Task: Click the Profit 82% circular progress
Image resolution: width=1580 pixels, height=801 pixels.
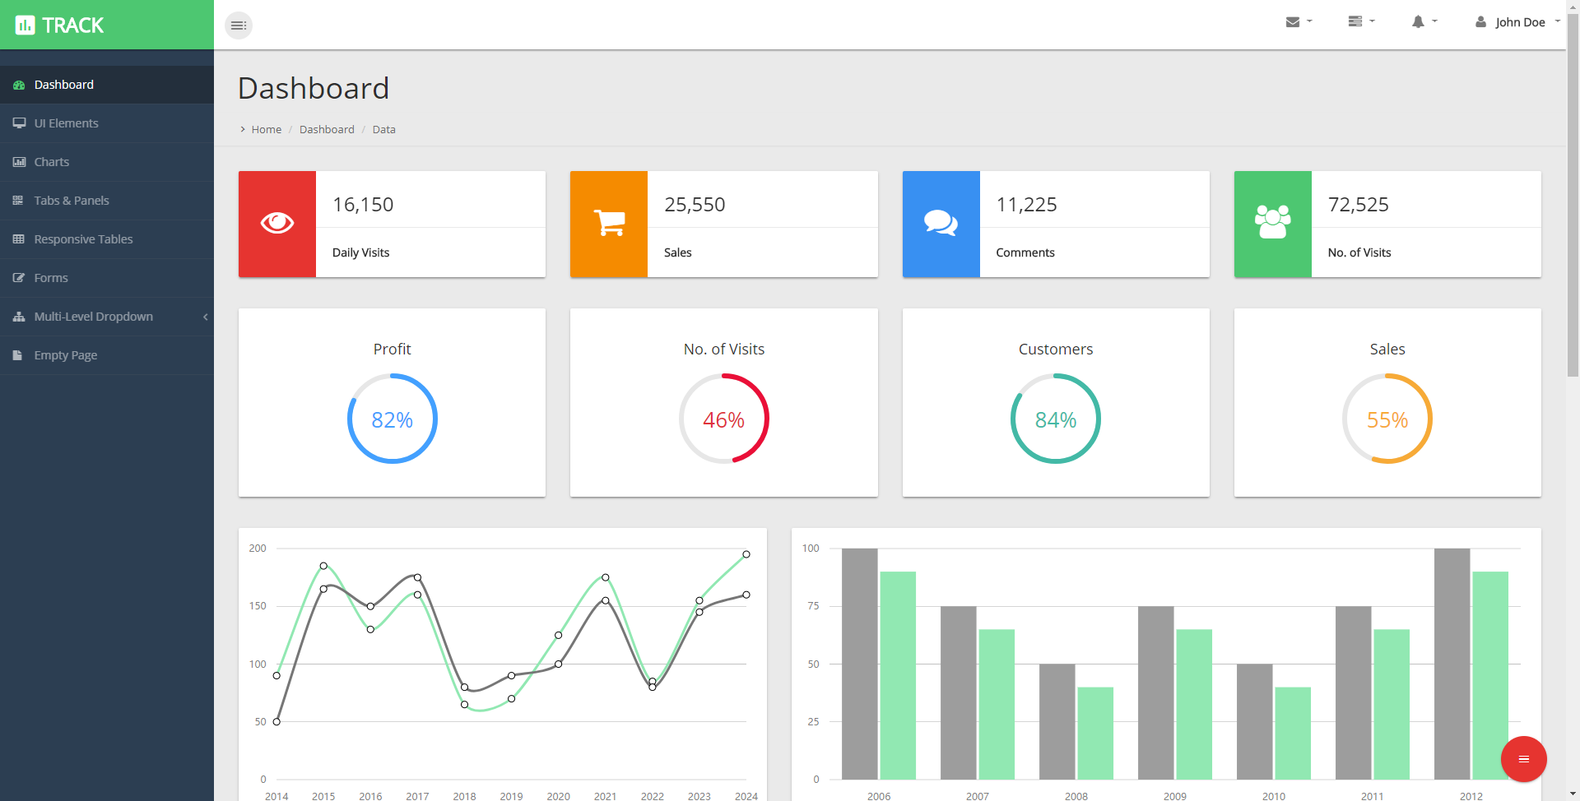Action: coord(393,419)
